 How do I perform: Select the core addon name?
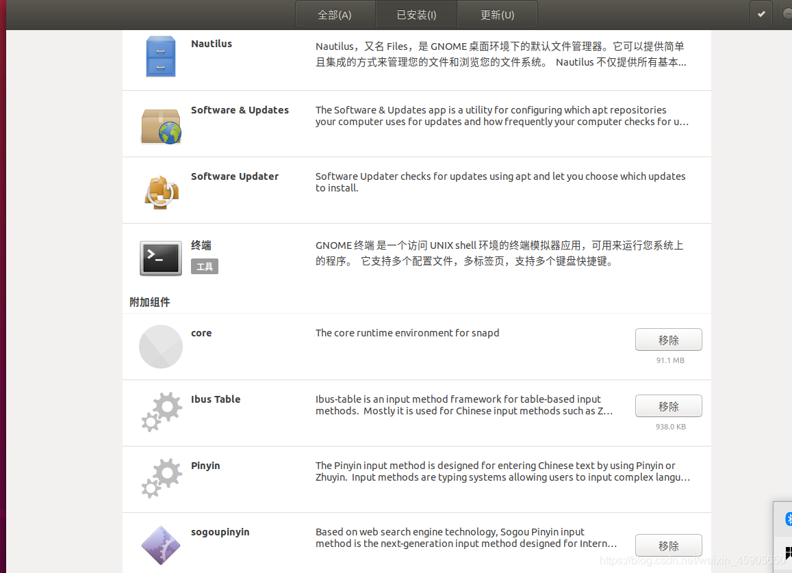[201, 334]
